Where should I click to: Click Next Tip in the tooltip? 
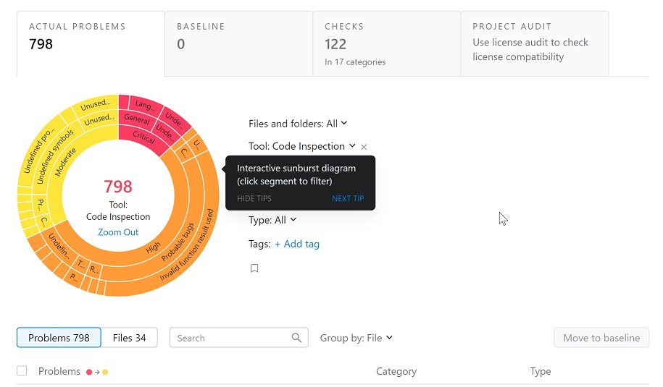[x=348, y=198]
